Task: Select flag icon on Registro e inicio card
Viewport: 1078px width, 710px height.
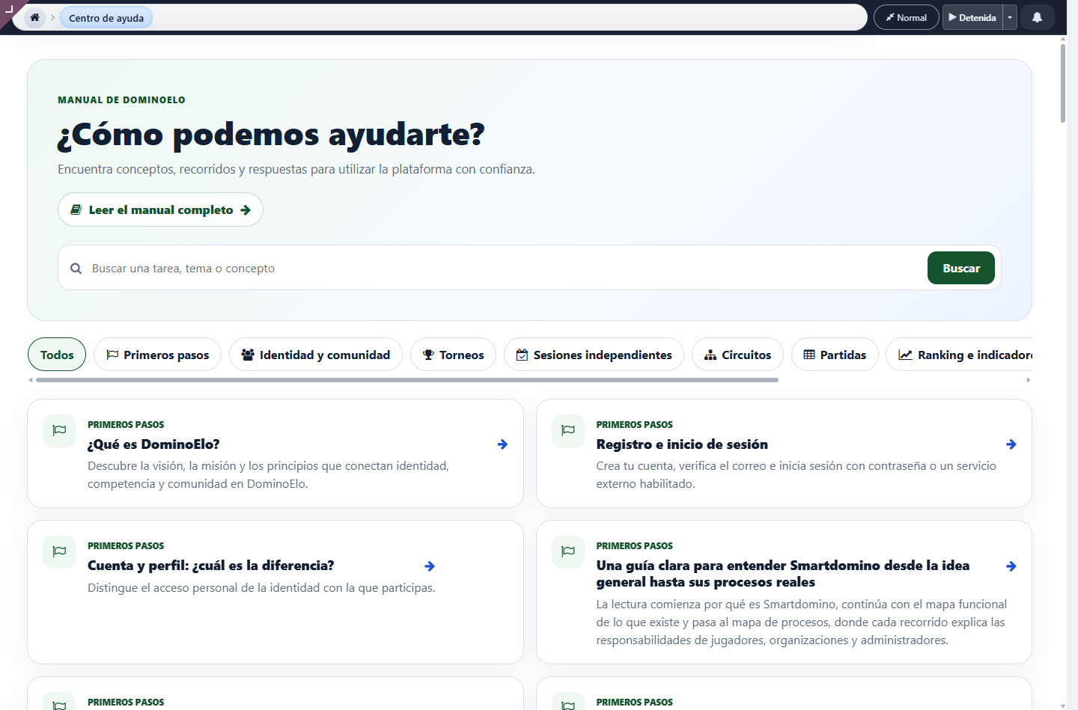Action: coord(568,430)
